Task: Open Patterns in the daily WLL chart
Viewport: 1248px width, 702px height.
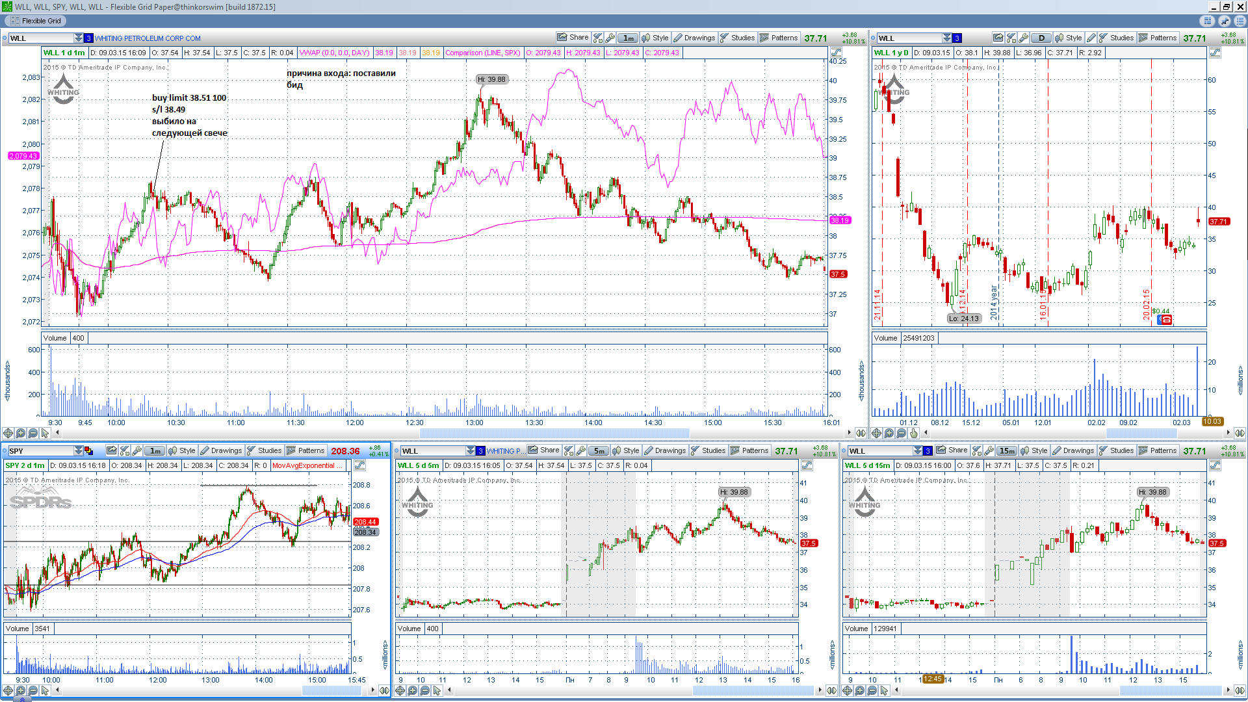Action: point(1158,38)
